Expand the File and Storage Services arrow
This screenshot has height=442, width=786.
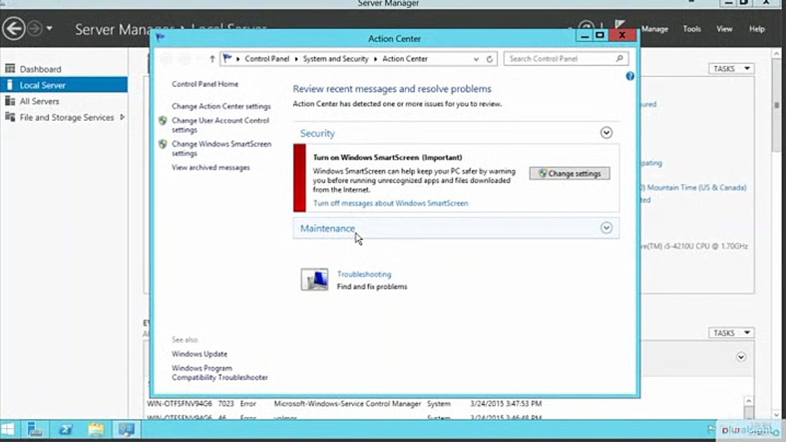[x=122, y=117]
